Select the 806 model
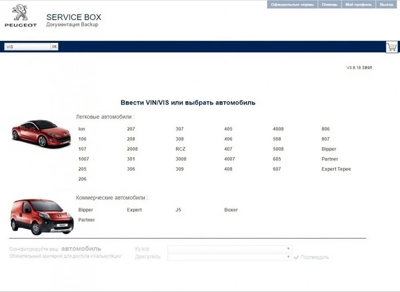The image size is (400, 292). tap(326, 129)
